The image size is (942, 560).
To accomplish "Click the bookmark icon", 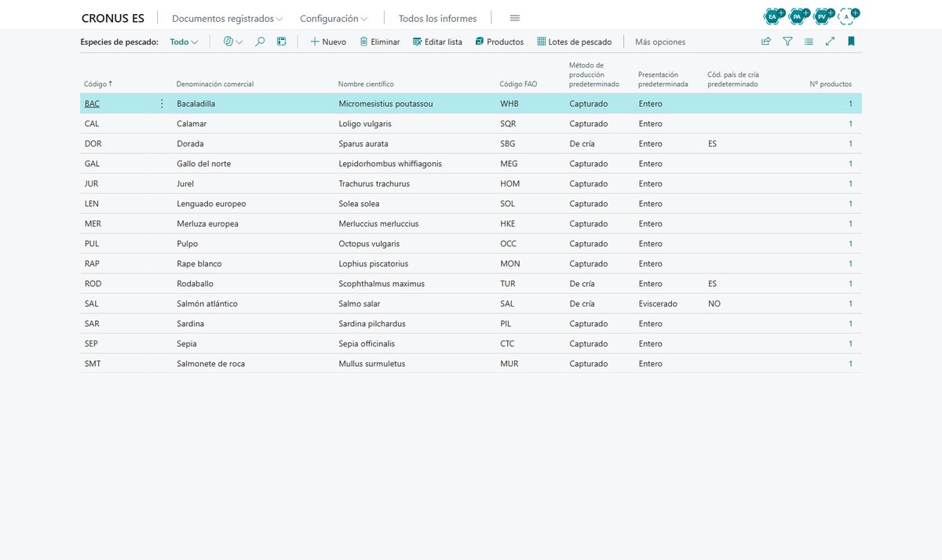I will tap(851, 42).
